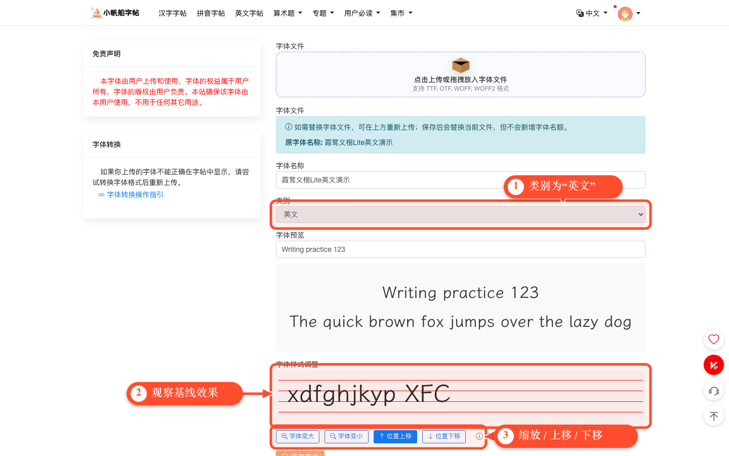Click the preview text 'Writing practice 123'

461,293
